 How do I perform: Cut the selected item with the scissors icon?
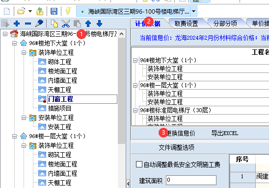click(66, 23)
